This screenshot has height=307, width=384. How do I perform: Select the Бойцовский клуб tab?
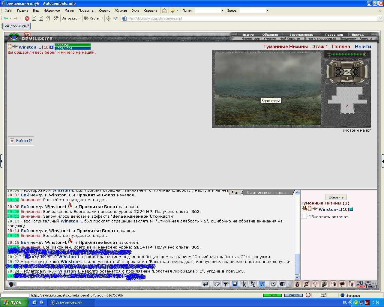coord(16,26)
